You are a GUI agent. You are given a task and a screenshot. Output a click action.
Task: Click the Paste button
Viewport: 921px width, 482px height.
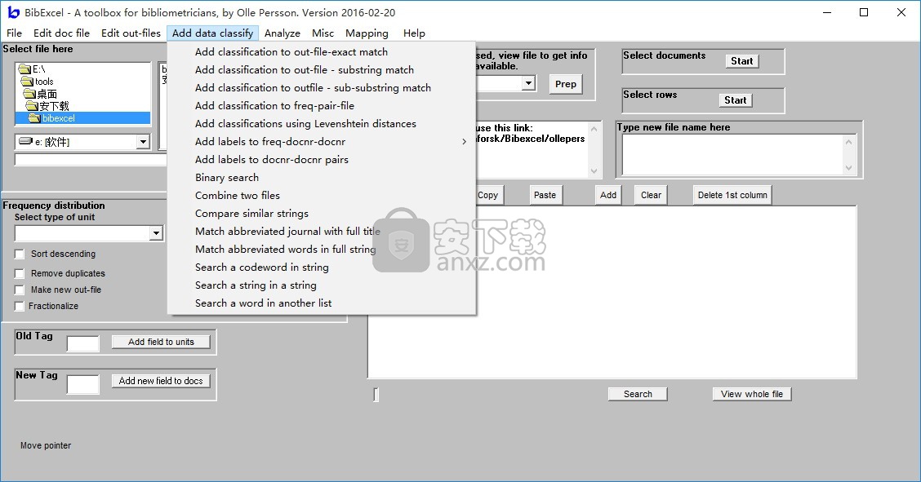(x=545, y=195)
